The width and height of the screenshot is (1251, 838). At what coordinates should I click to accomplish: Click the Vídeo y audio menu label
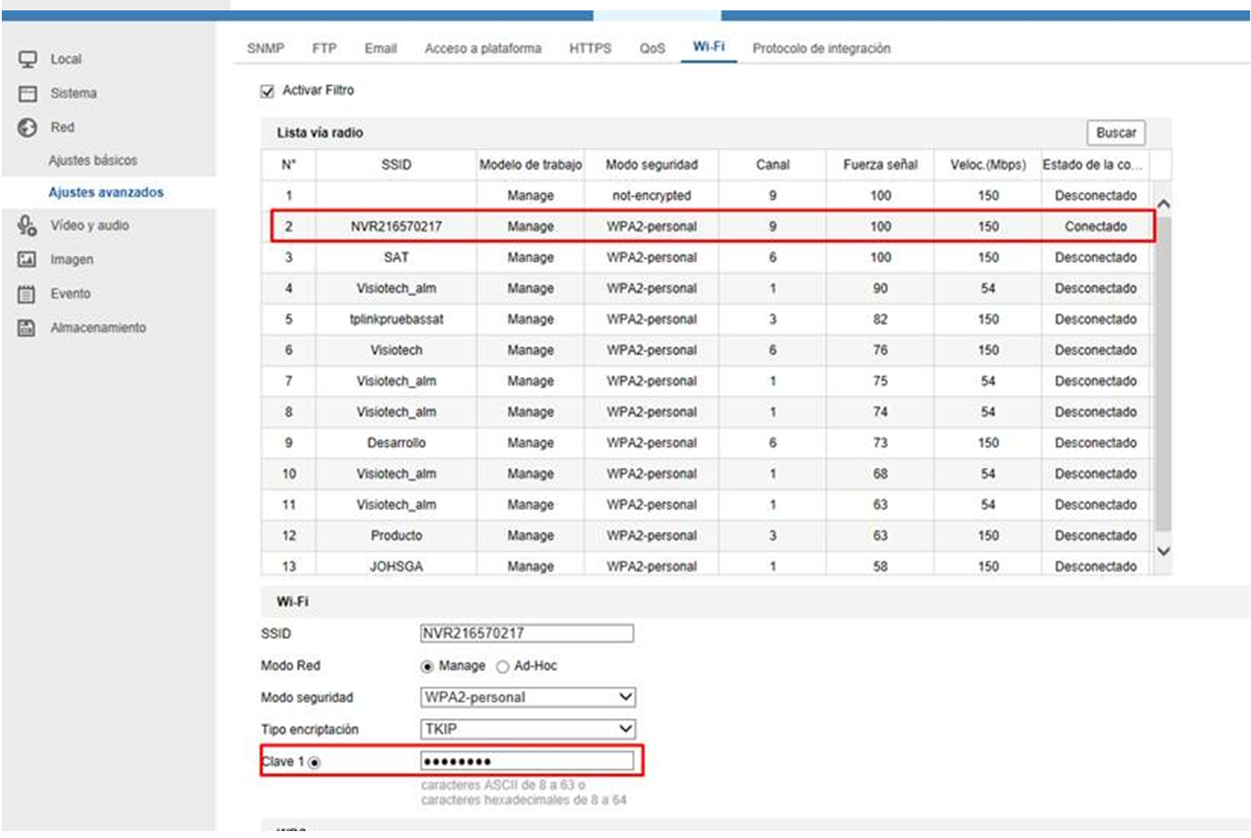(x=89, y=225)
